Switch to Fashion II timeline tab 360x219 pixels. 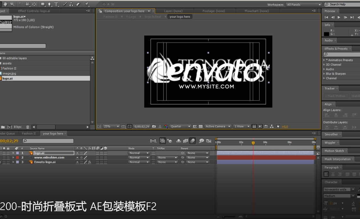point(29,134)
